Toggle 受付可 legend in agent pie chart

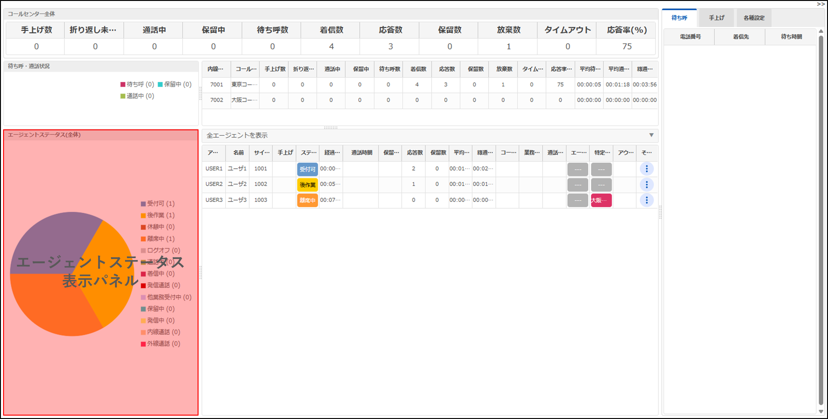click(x=157, y=203)
